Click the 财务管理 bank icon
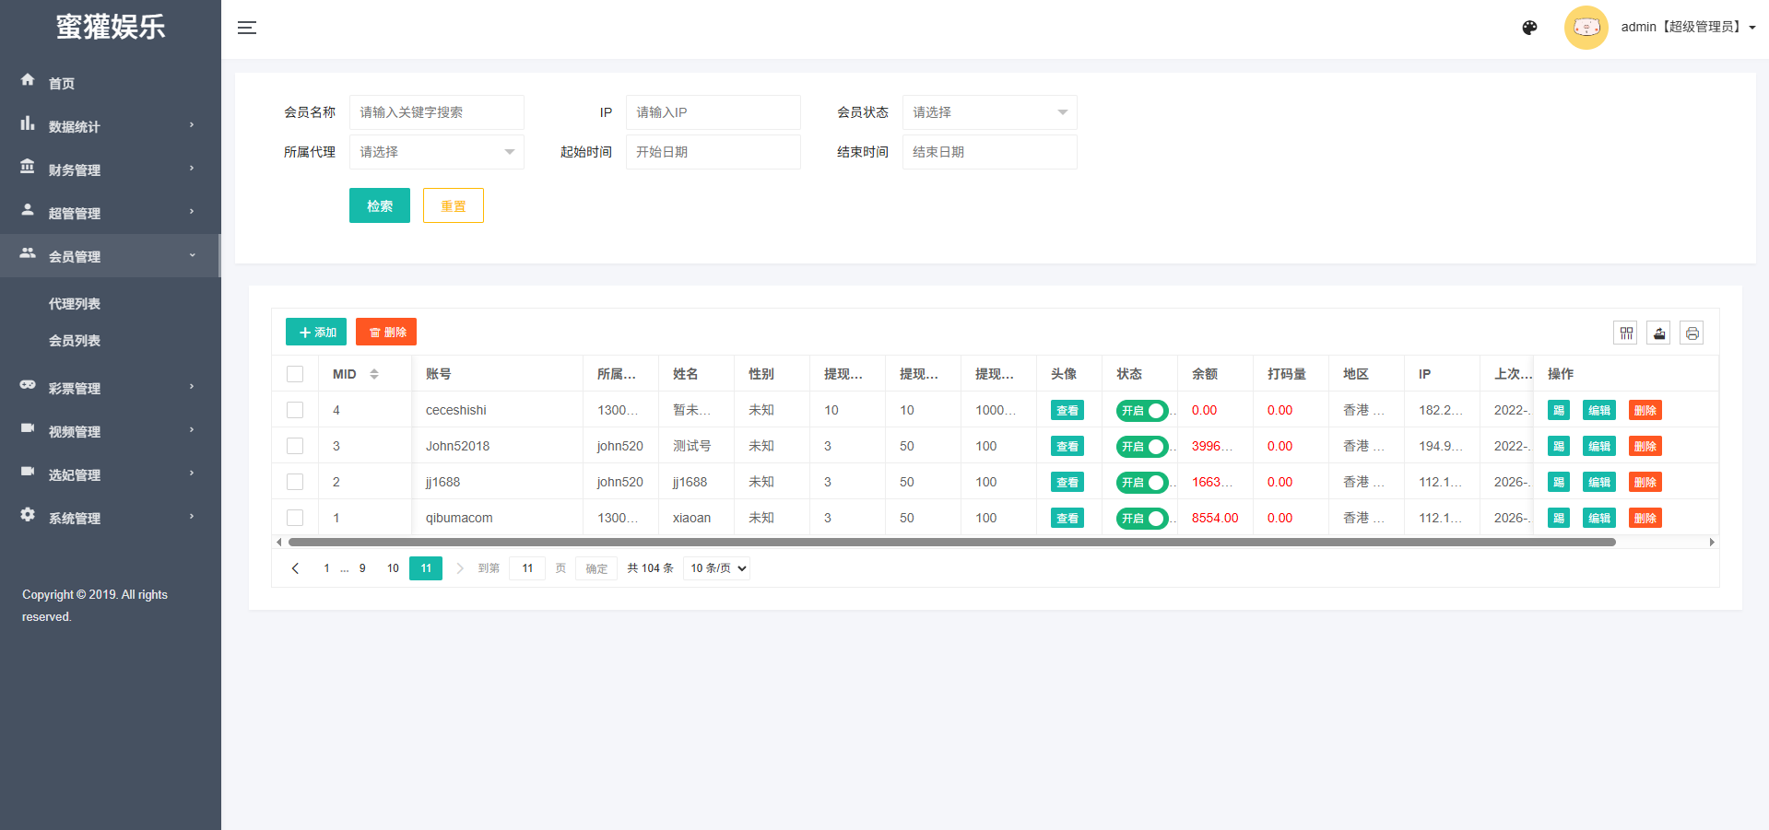Screen dimensions: 1769x830 point(28,167)
